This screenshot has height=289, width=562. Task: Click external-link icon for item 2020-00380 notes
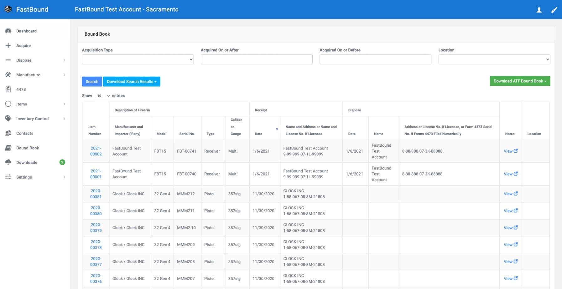[x=516, y=210]
